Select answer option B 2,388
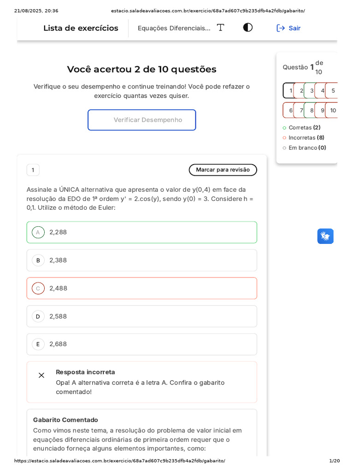 [x=142, y=260]
